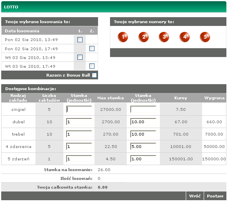Viewport: 228px width, 205px height.
Task: Tick the Wt 03 Sie 2010, 17:49 checkbox
Action: tap(92, 66)
